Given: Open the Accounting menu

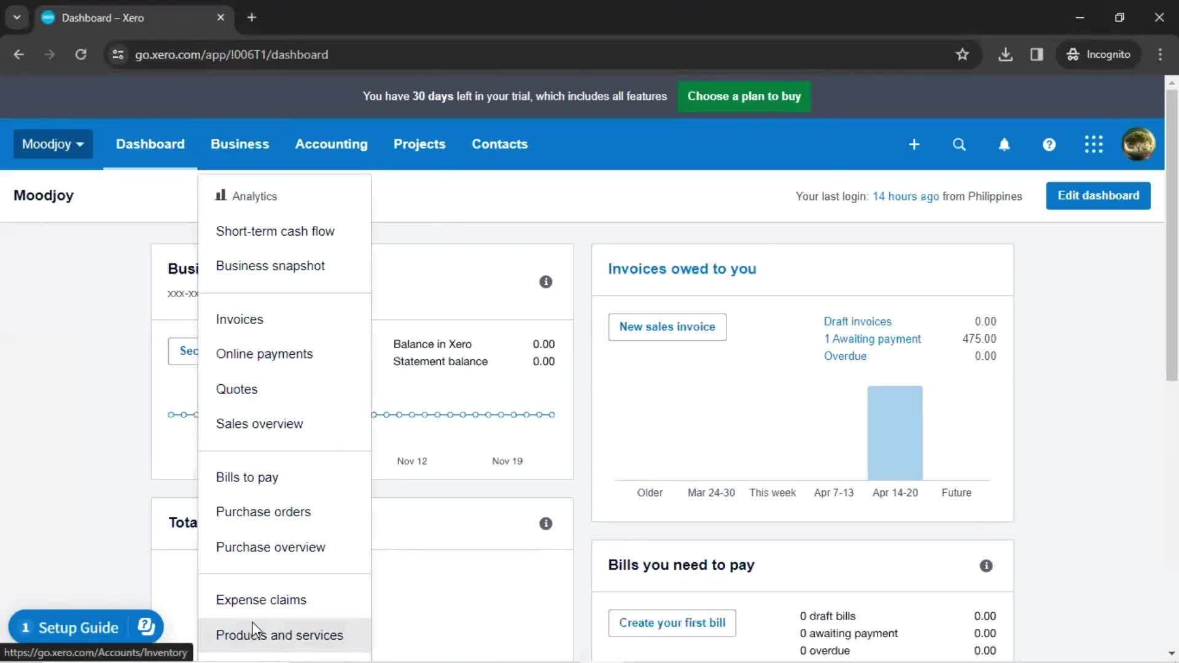Looking at the screenshot, I should [x=331, y=144].
